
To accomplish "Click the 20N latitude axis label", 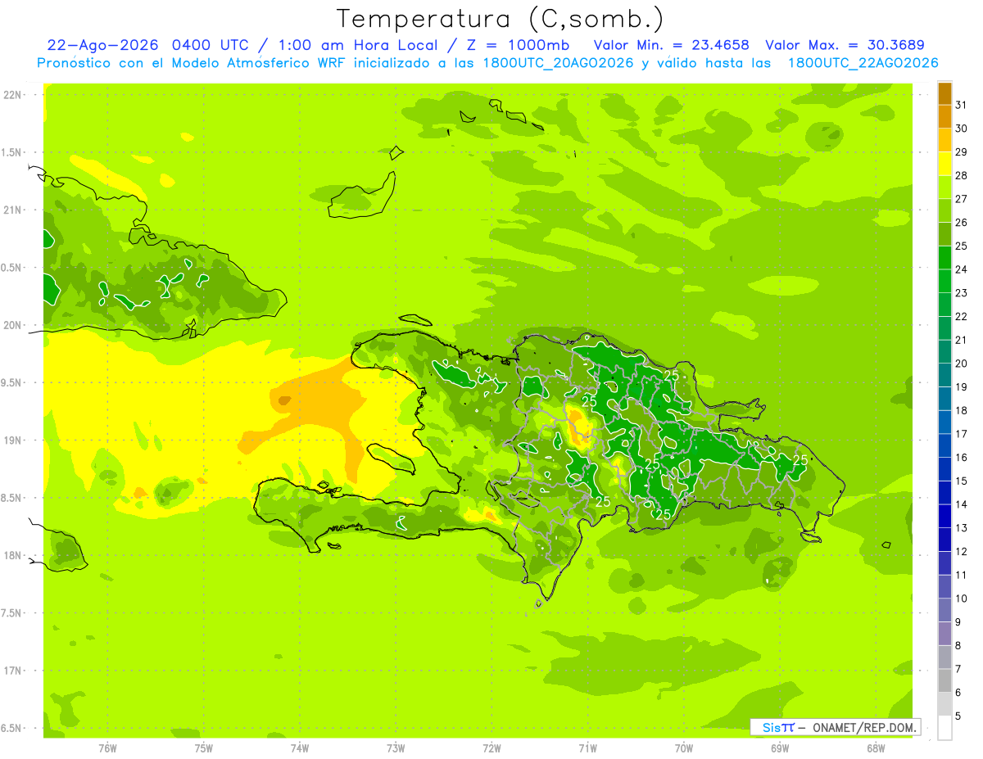I will [x=11, y=325].
